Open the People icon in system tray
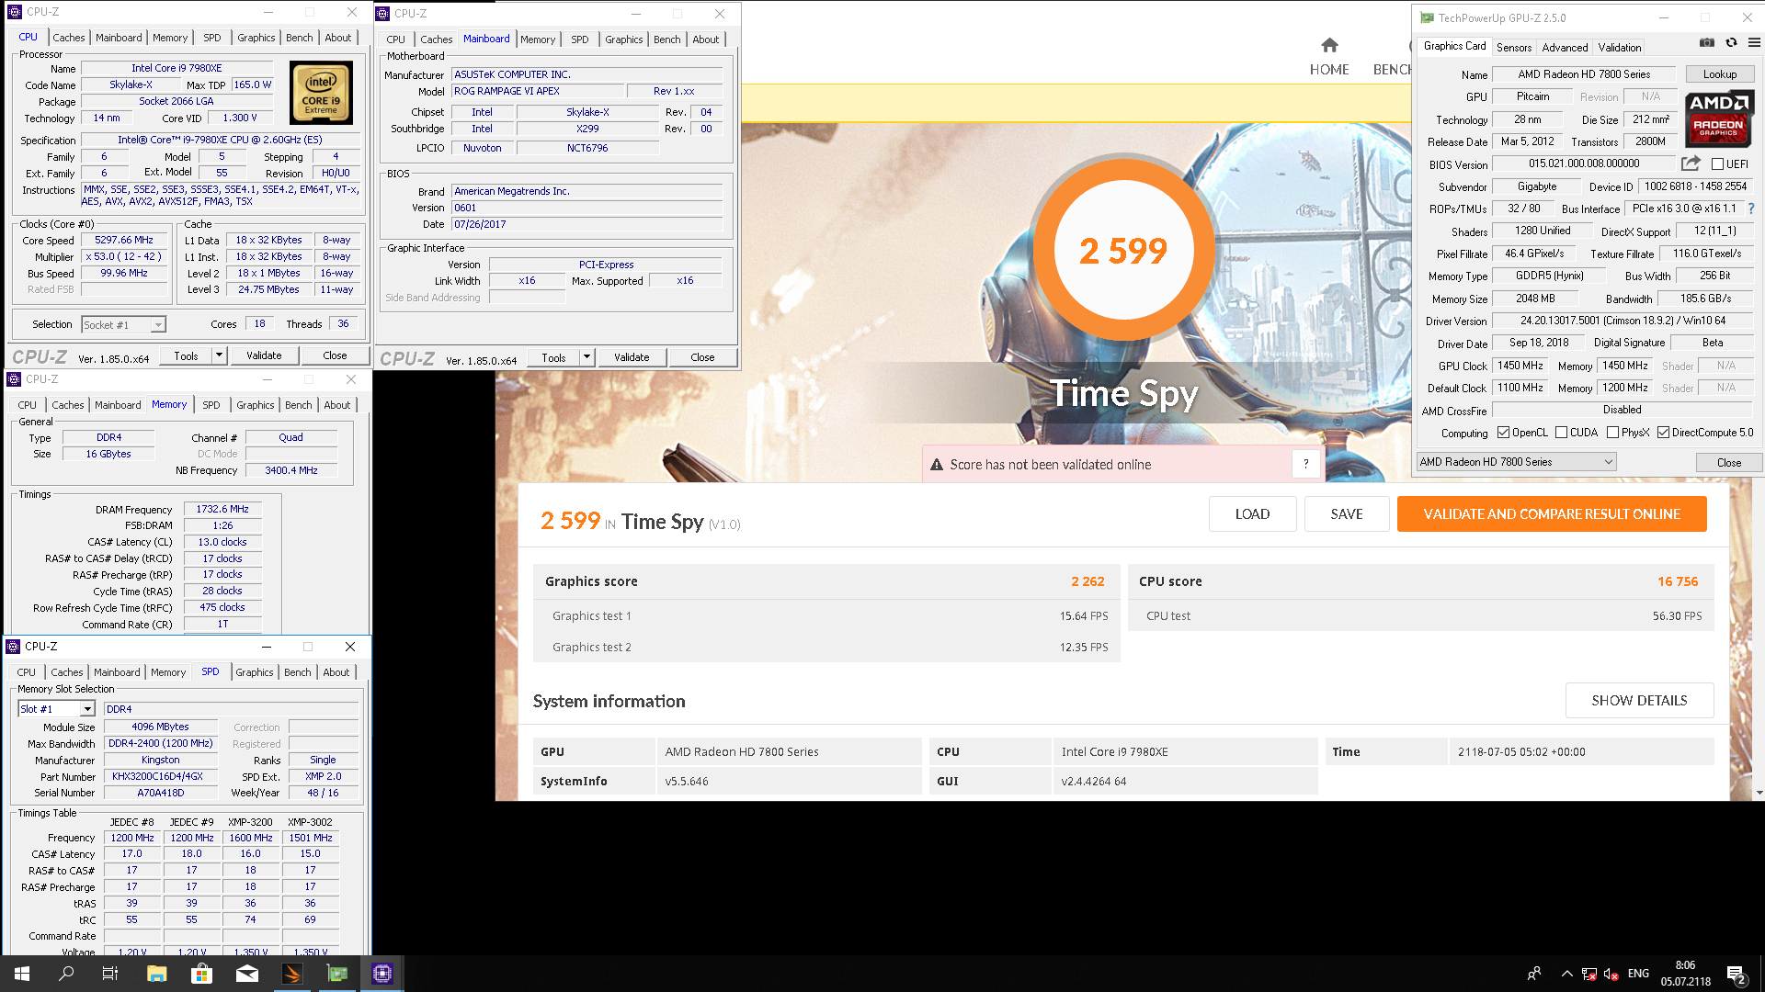 click(x=1533, y=974)
